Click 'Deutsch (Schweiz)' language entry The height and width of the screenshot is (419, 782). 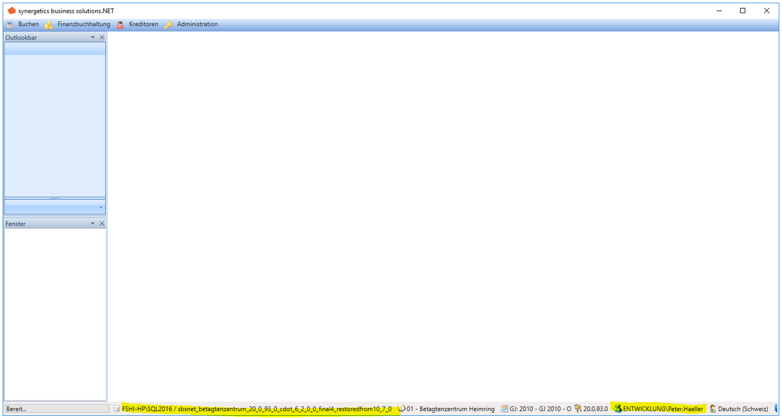click(743, 409)
